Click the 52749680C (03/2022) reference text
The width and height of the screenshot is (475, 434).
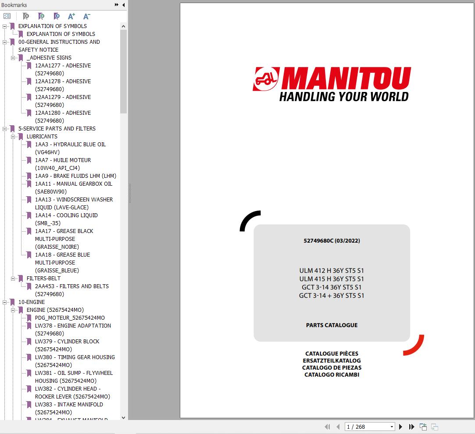[x=332, y=241]
